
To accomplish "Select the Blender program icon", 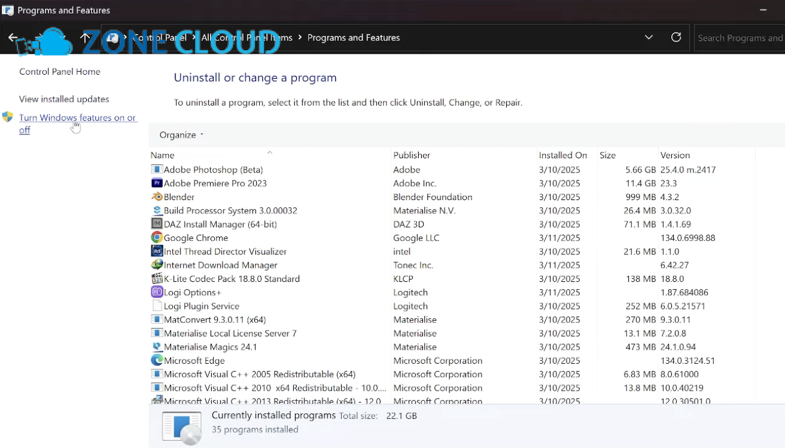I will pos(157,197).
